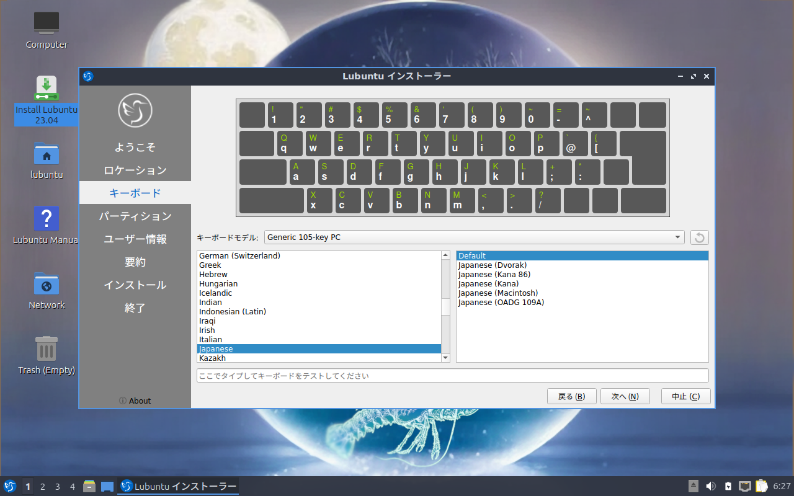Select Japanese (Dvorak) variant
Image resolution: width=794 pixels, height=496 pixels.
pos(582,265)
